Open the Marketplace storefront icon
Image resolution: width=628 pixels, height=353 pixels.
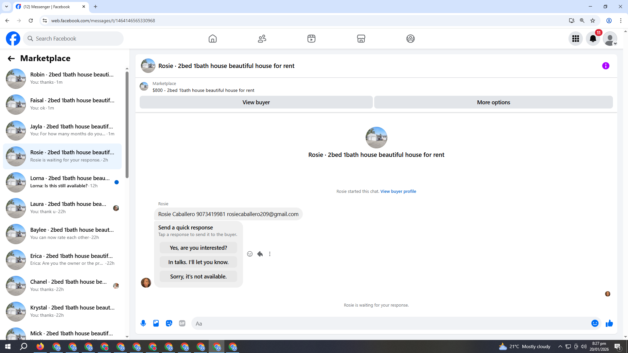click(x=361, y=39)
